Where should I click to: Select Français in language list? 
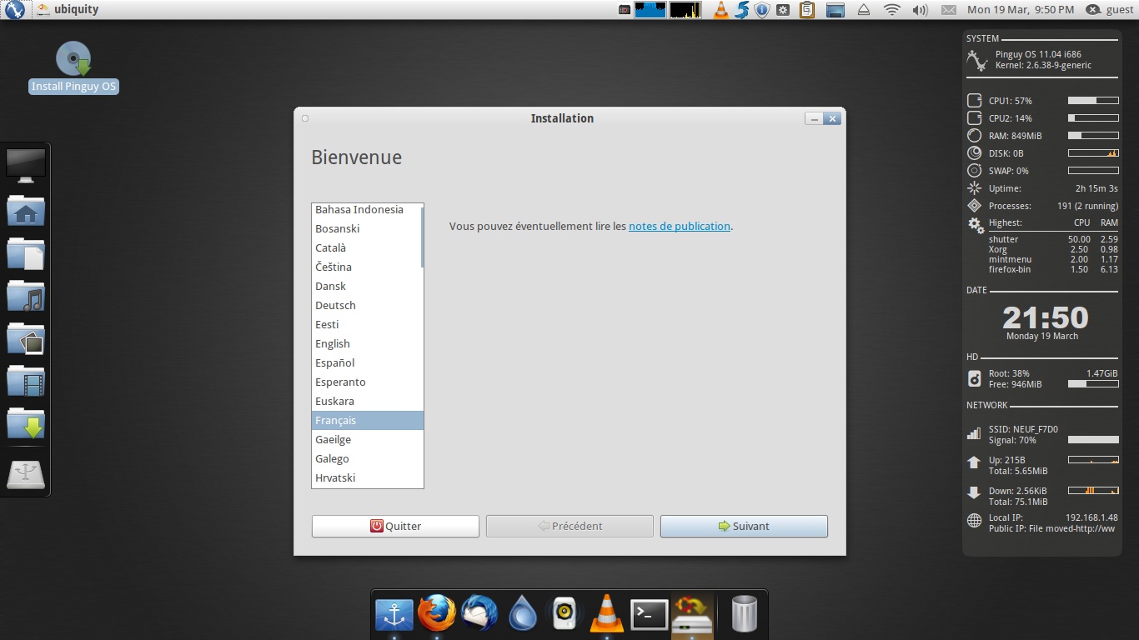point(367,420)
